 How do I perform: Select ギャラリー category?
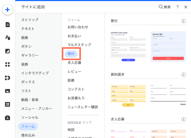[30, 55]
